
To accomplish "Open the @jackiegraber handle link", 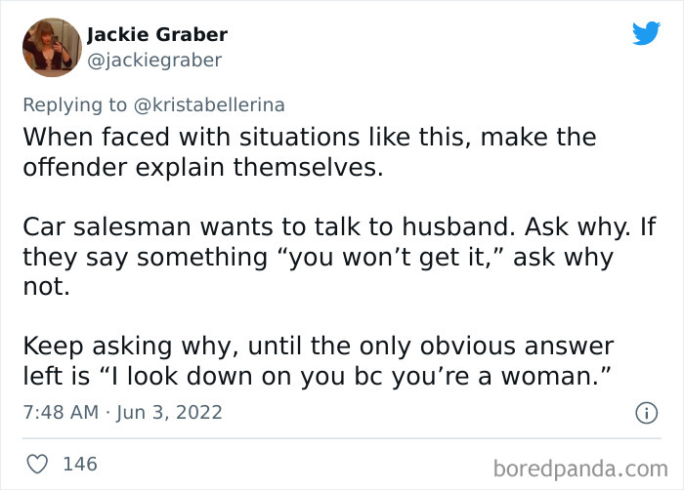I will coord(154,61).
